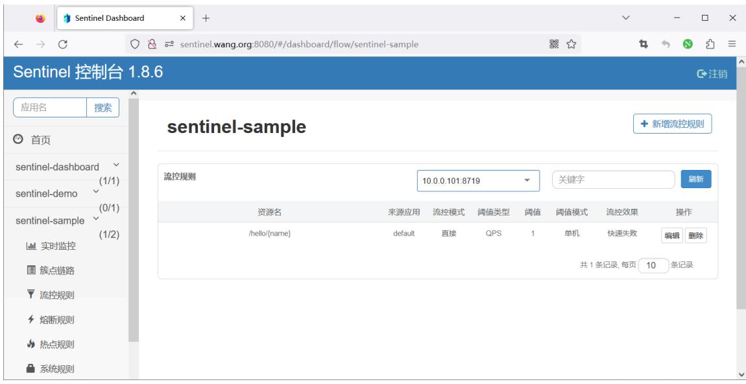Click the 快速失败 effect cell
This screenshot has width=746, height=384.
tap(622, 234)
